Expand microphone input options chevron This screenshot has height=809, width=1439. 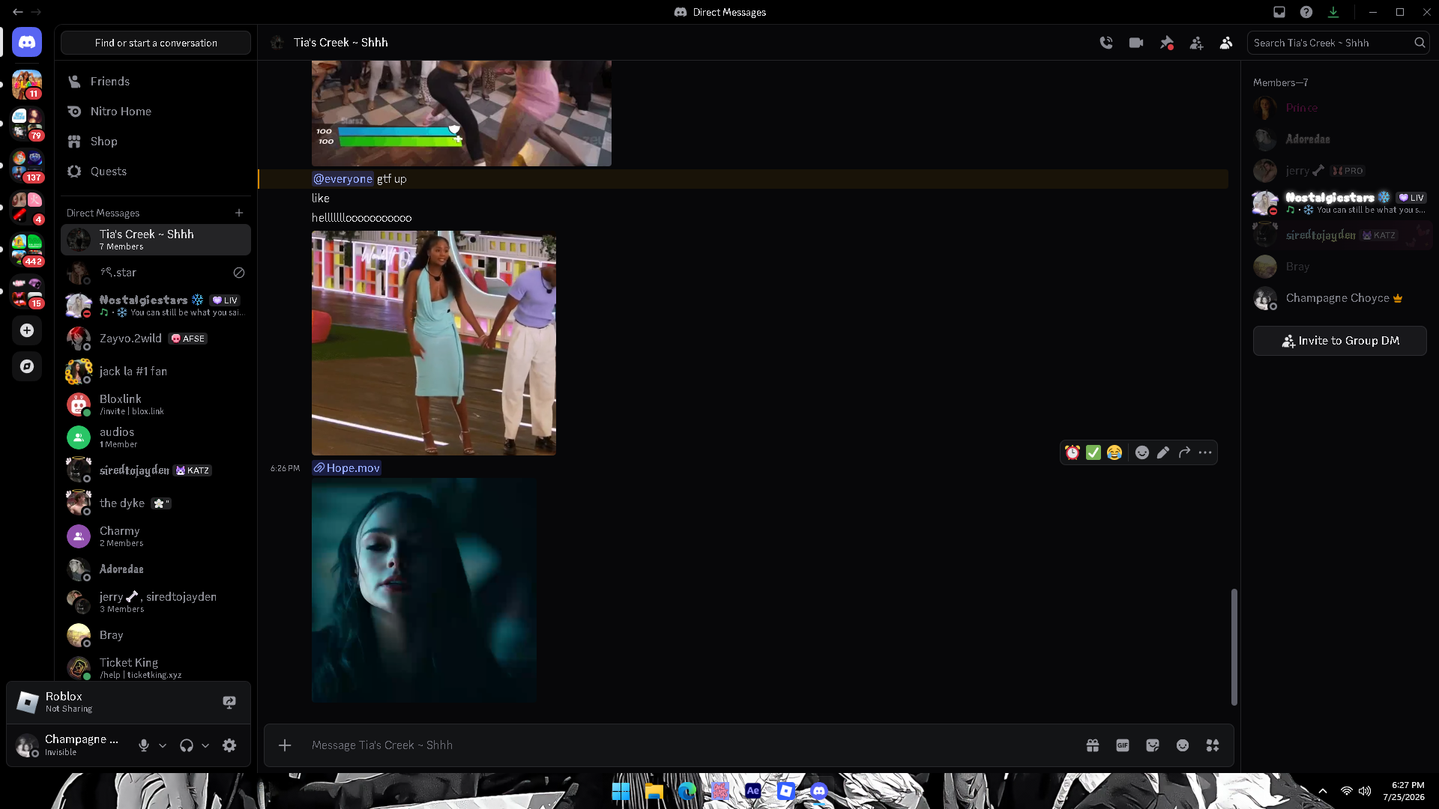(163, 745)
